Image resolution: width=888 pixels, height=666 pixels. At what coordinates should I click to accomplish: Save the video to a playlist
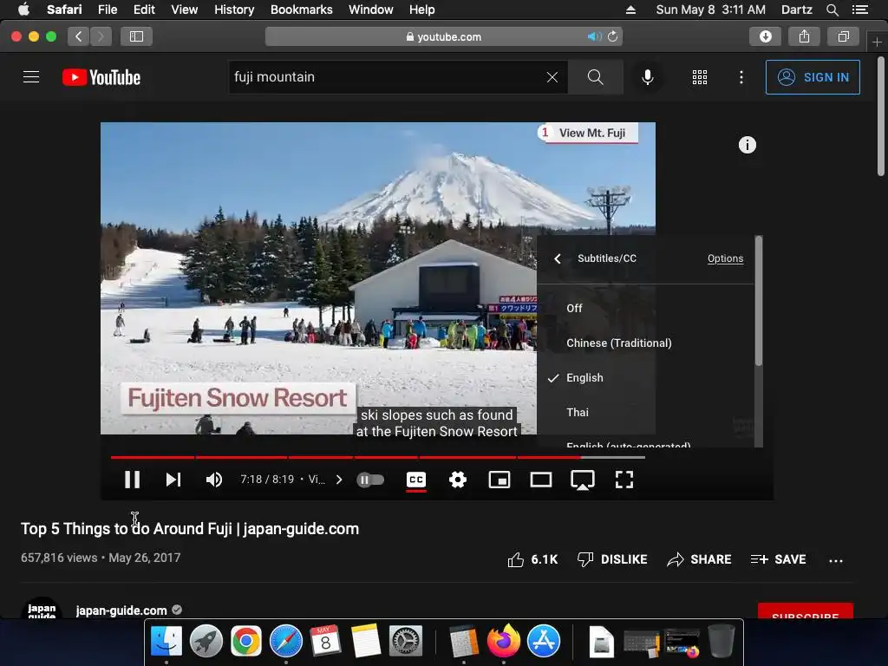(778, 559)
